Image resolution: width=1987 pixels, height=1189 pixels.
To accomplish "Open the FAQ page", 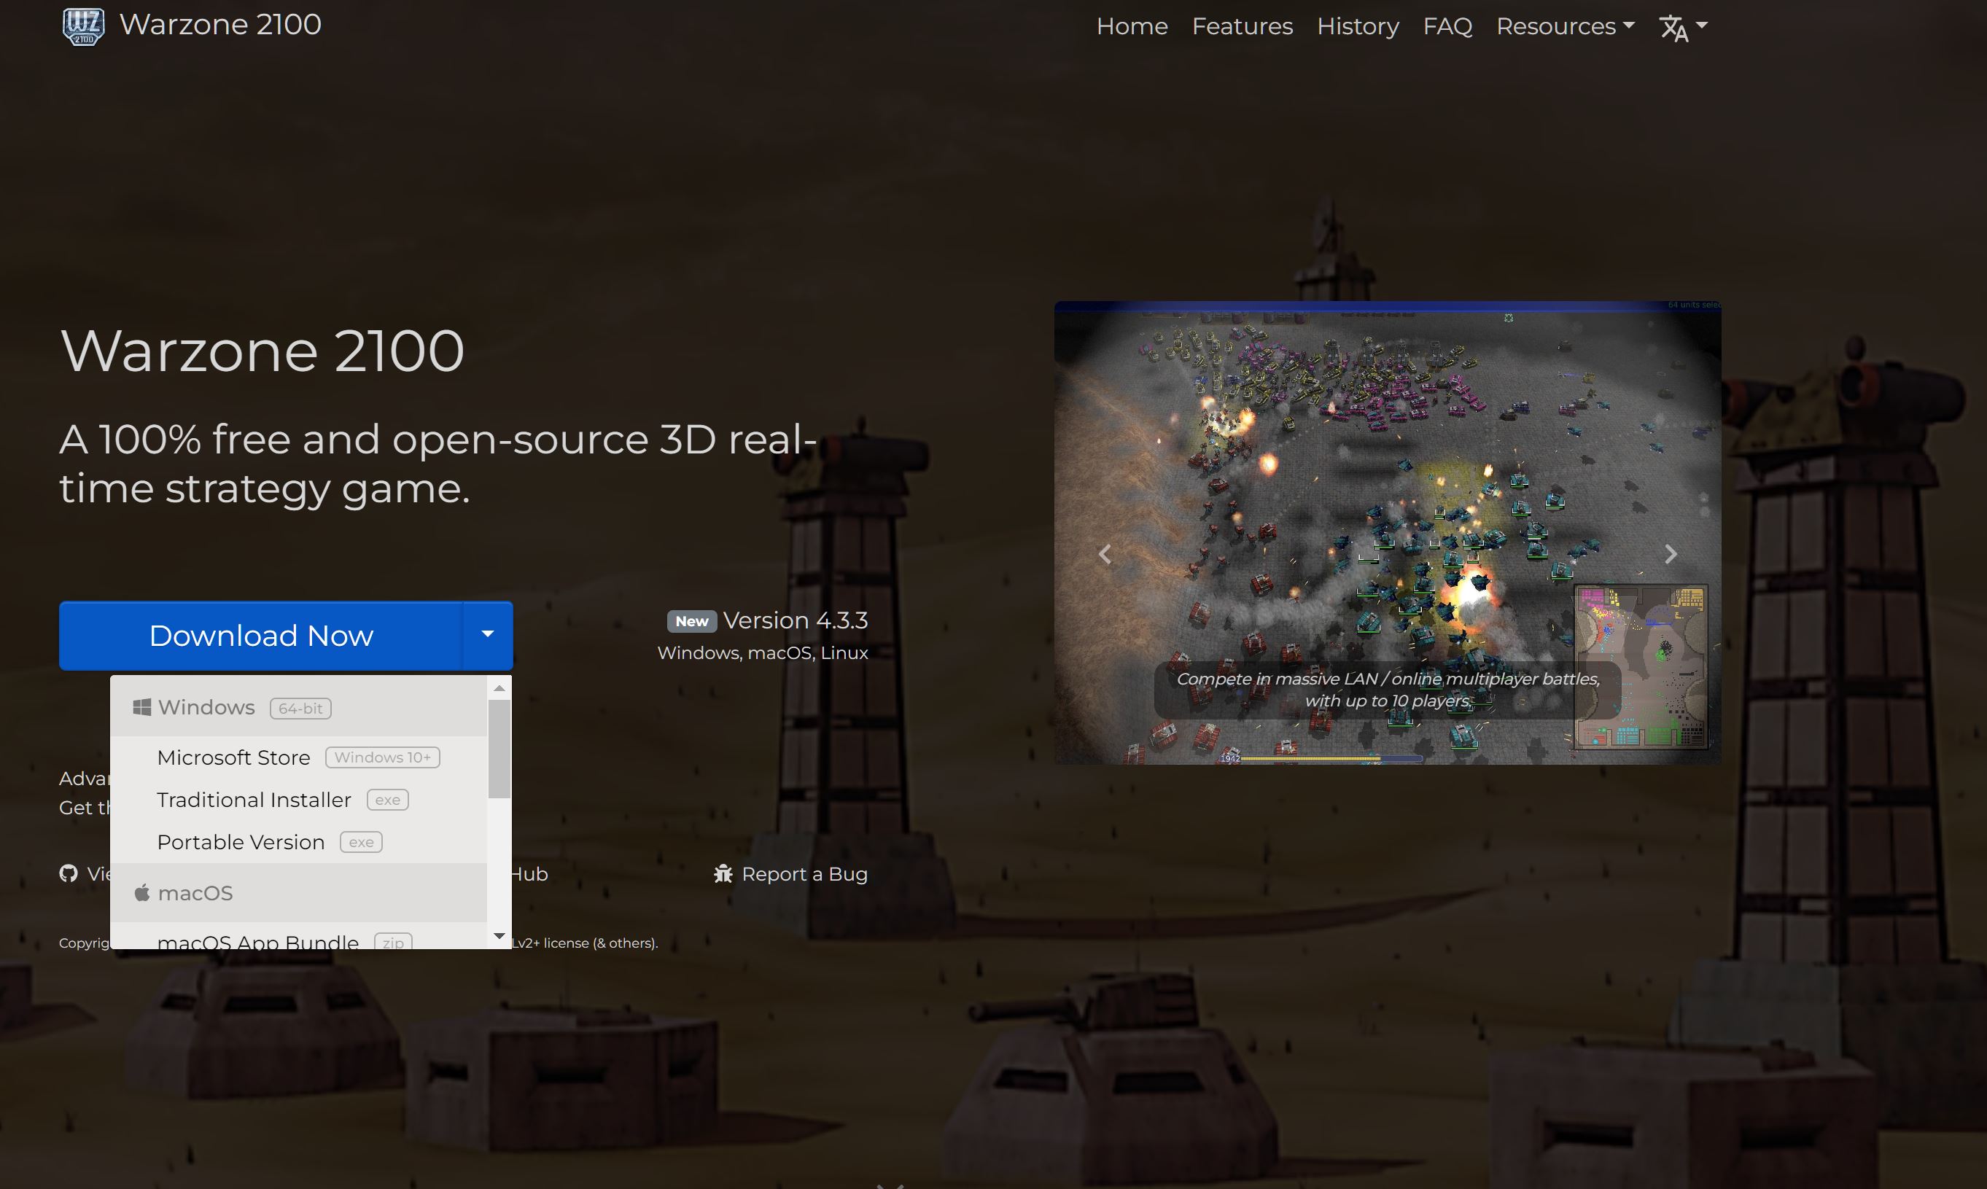I will [1447, 26].
